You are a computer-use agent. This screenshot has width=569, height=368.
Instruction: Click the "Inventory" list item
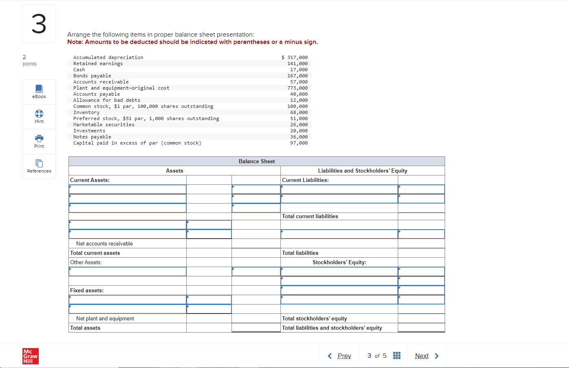86,112
